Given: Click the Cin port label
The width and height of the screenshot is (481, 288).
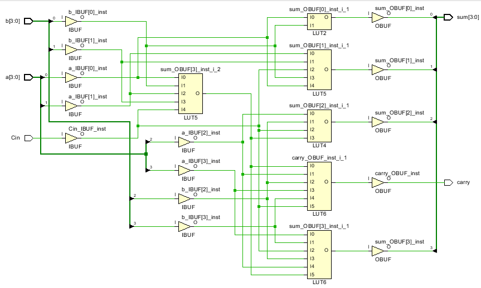Looking at the screenshot, I should pyautogui.click(x=16, y=138).
